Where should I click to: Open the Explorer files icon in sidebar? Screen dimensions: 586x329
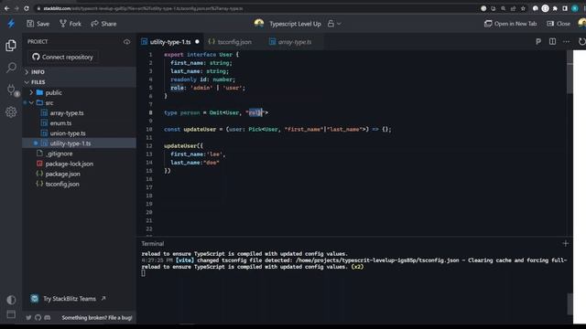11,46
